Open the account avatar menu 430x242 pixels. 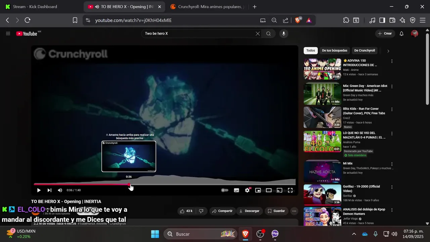coord(415,34)
